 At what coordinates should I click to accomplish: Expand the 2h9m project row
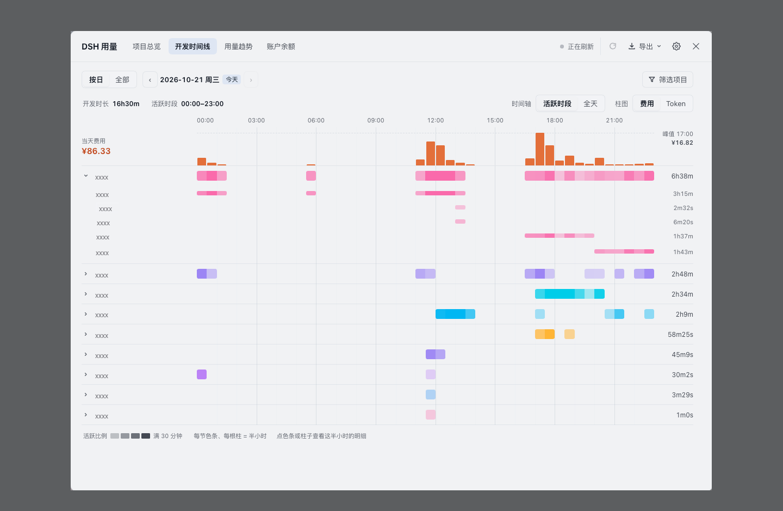tap(86, 314)
